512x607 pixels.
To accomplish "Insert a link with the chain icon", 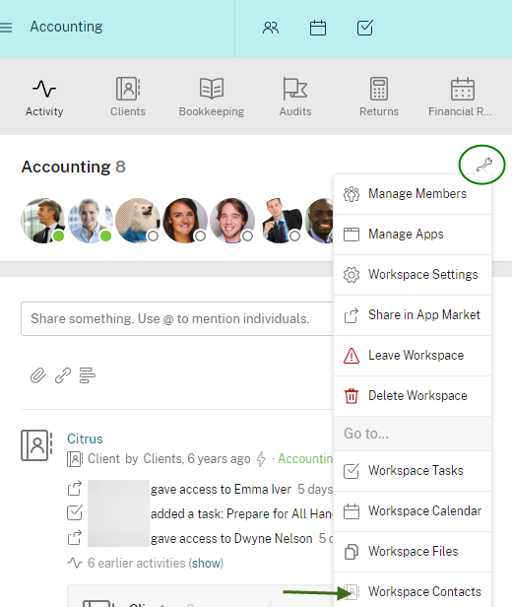I will (63, 375).
